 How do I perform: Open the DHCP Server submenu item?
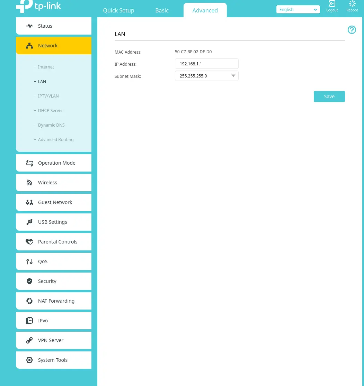(x=51, y=111)
